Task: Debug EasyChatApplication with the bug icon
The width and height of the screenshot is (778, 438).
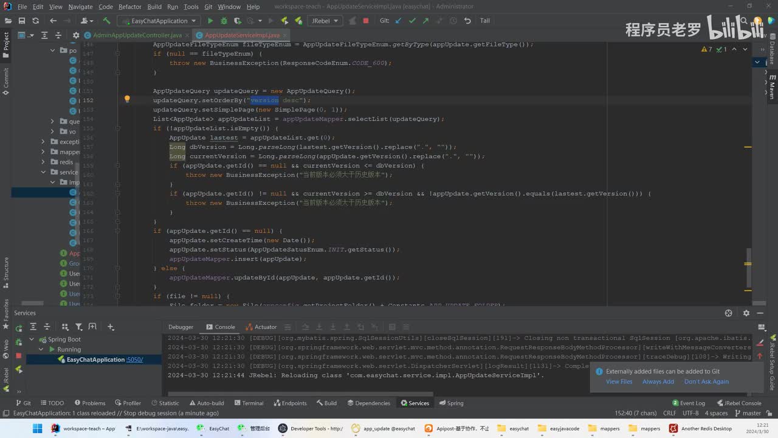Action: 224,21
